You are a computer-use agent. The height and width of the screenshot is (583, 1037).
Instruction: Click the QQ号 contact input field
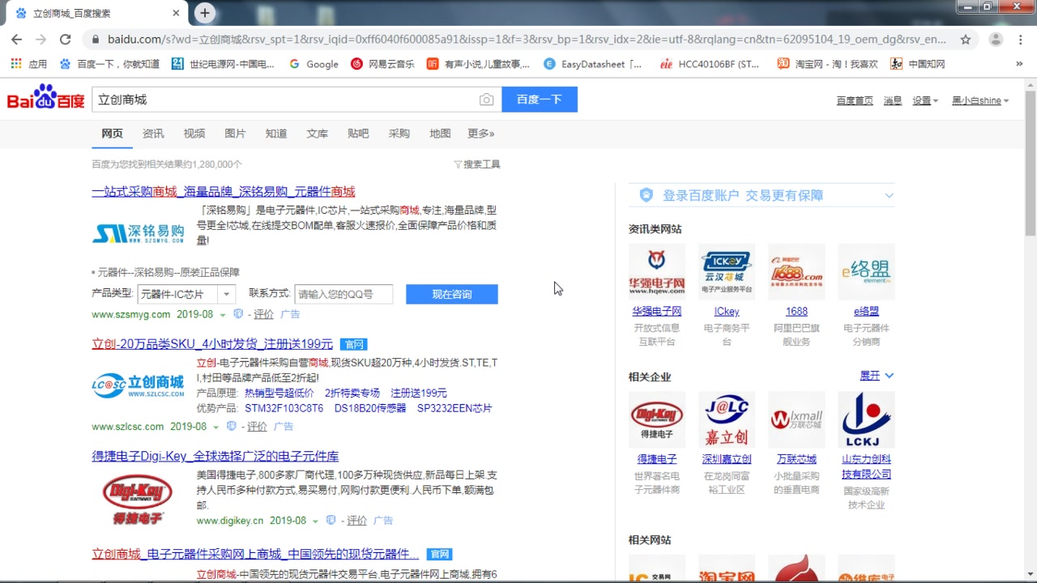[x=344, y=294]
